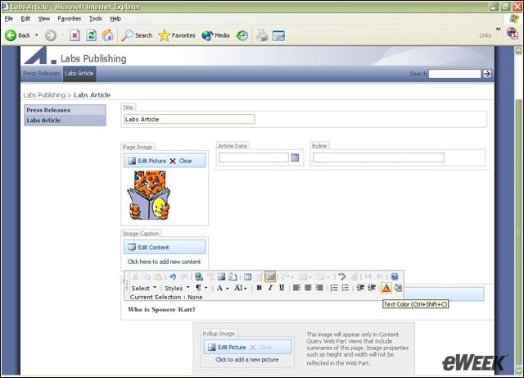Open the Media globe icon
The height and width of the screenshot is (378, 524).
(207, 35)
